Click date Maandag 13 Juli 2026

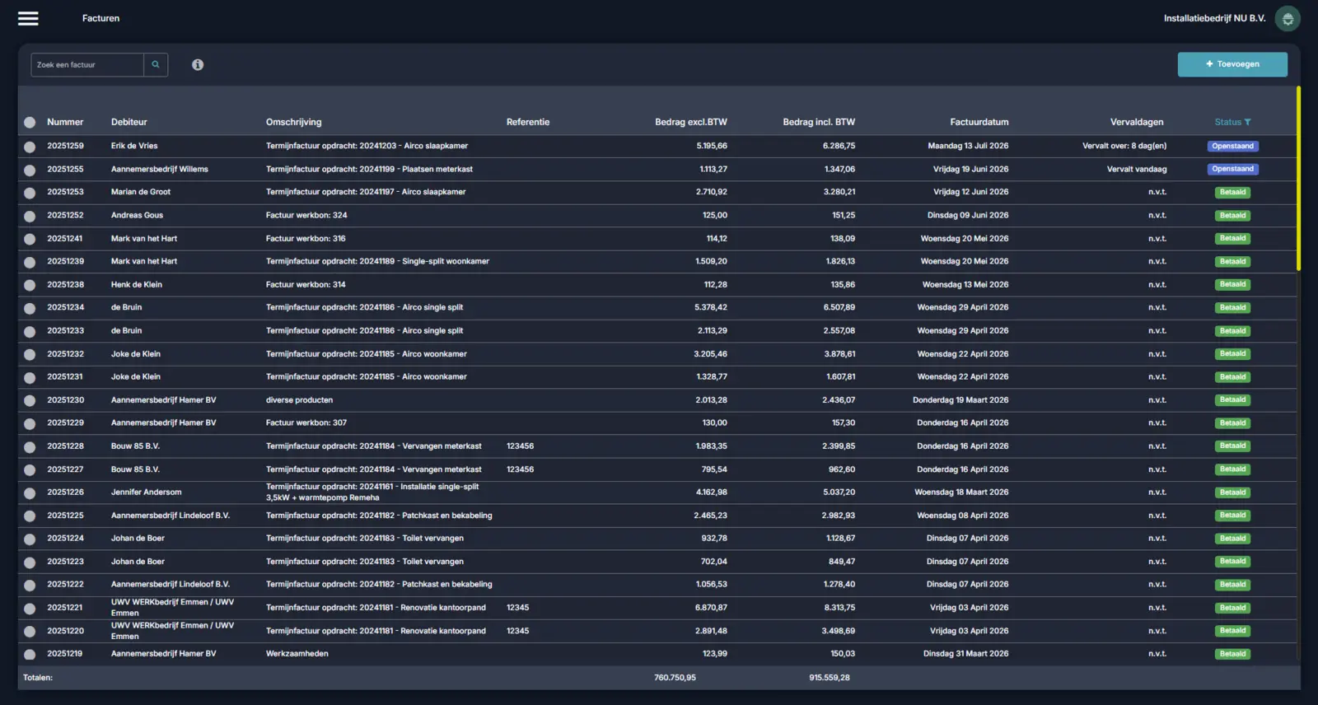click(968, 146)
